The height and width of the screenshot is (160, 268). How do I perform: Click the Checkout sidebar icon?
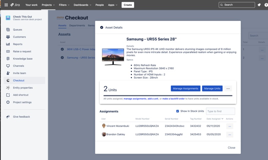pos(8,80)
